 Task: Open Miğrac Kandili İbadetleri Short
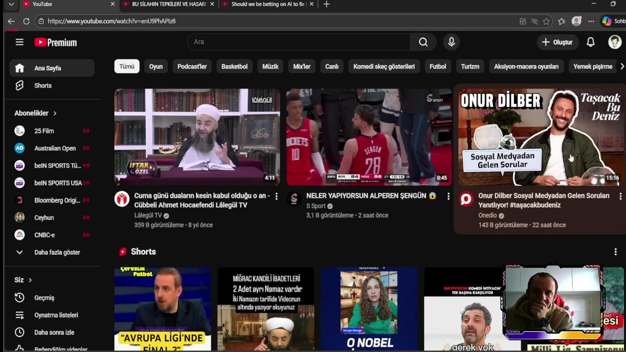click(x=266, y=309)
